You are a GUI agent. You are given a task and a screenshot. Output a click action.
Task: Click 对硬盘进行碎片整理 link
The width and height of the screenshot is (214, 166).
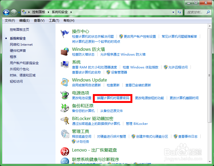112,136
